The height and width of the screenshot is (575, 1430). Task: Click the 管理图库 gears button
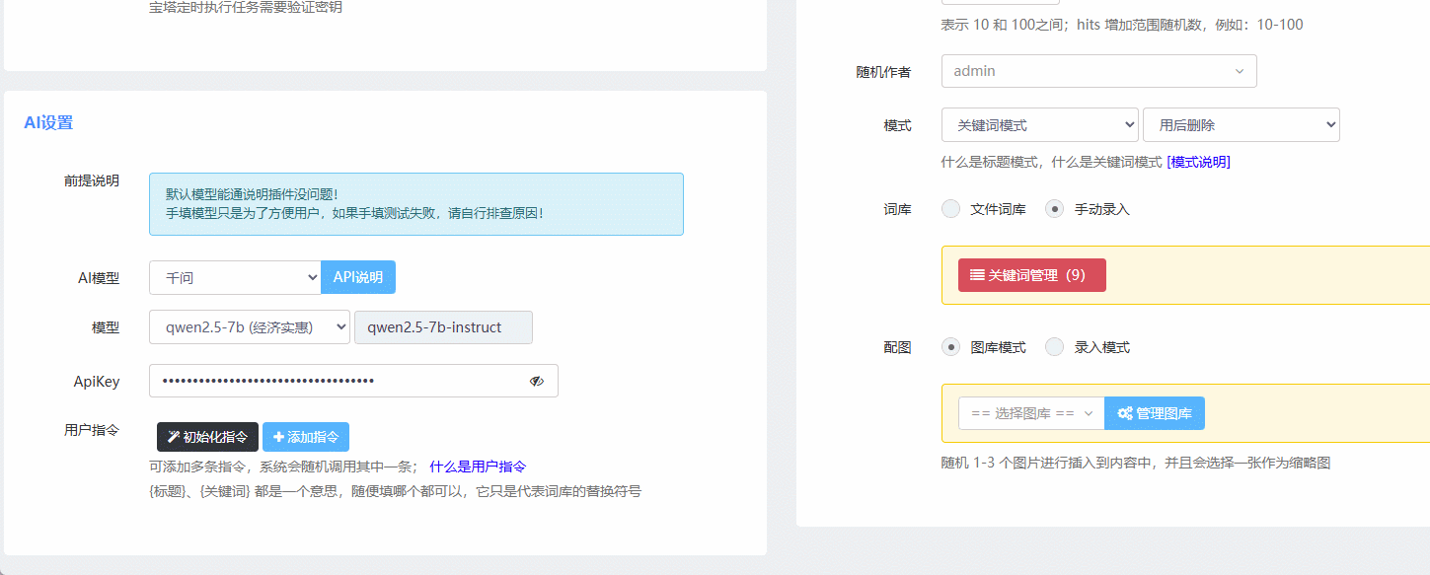[x=1155, y=413]
